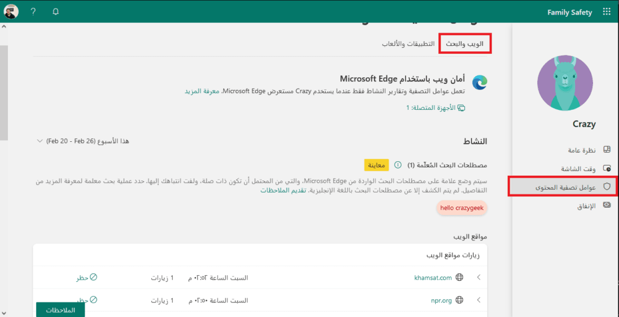Click the معاينة preview badge
Image resolution: width=619 pixels, height=317 pixels.
[x=377, y=165]
